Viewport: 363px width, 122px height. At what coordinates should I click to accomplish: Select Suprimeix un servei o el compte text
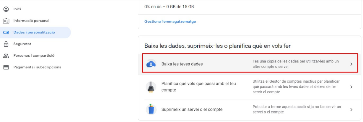point(192,109)
